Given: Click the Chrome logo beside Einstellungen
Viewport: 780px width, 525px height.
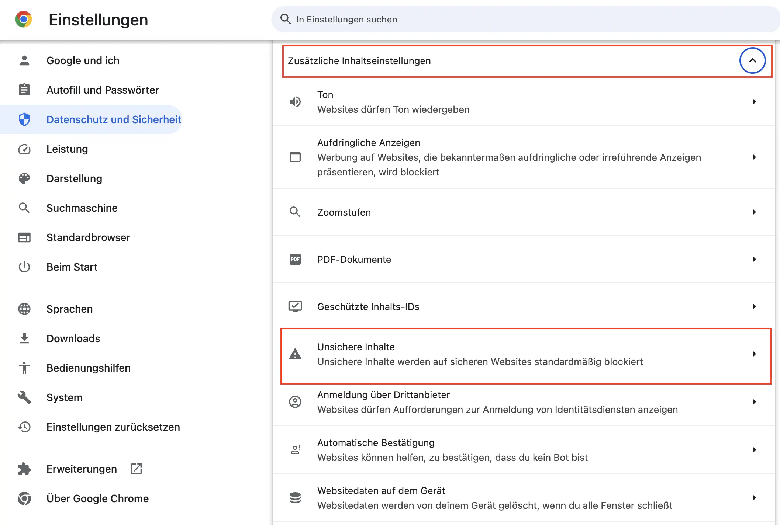Looking at the screenshot, I should [24, 19].
